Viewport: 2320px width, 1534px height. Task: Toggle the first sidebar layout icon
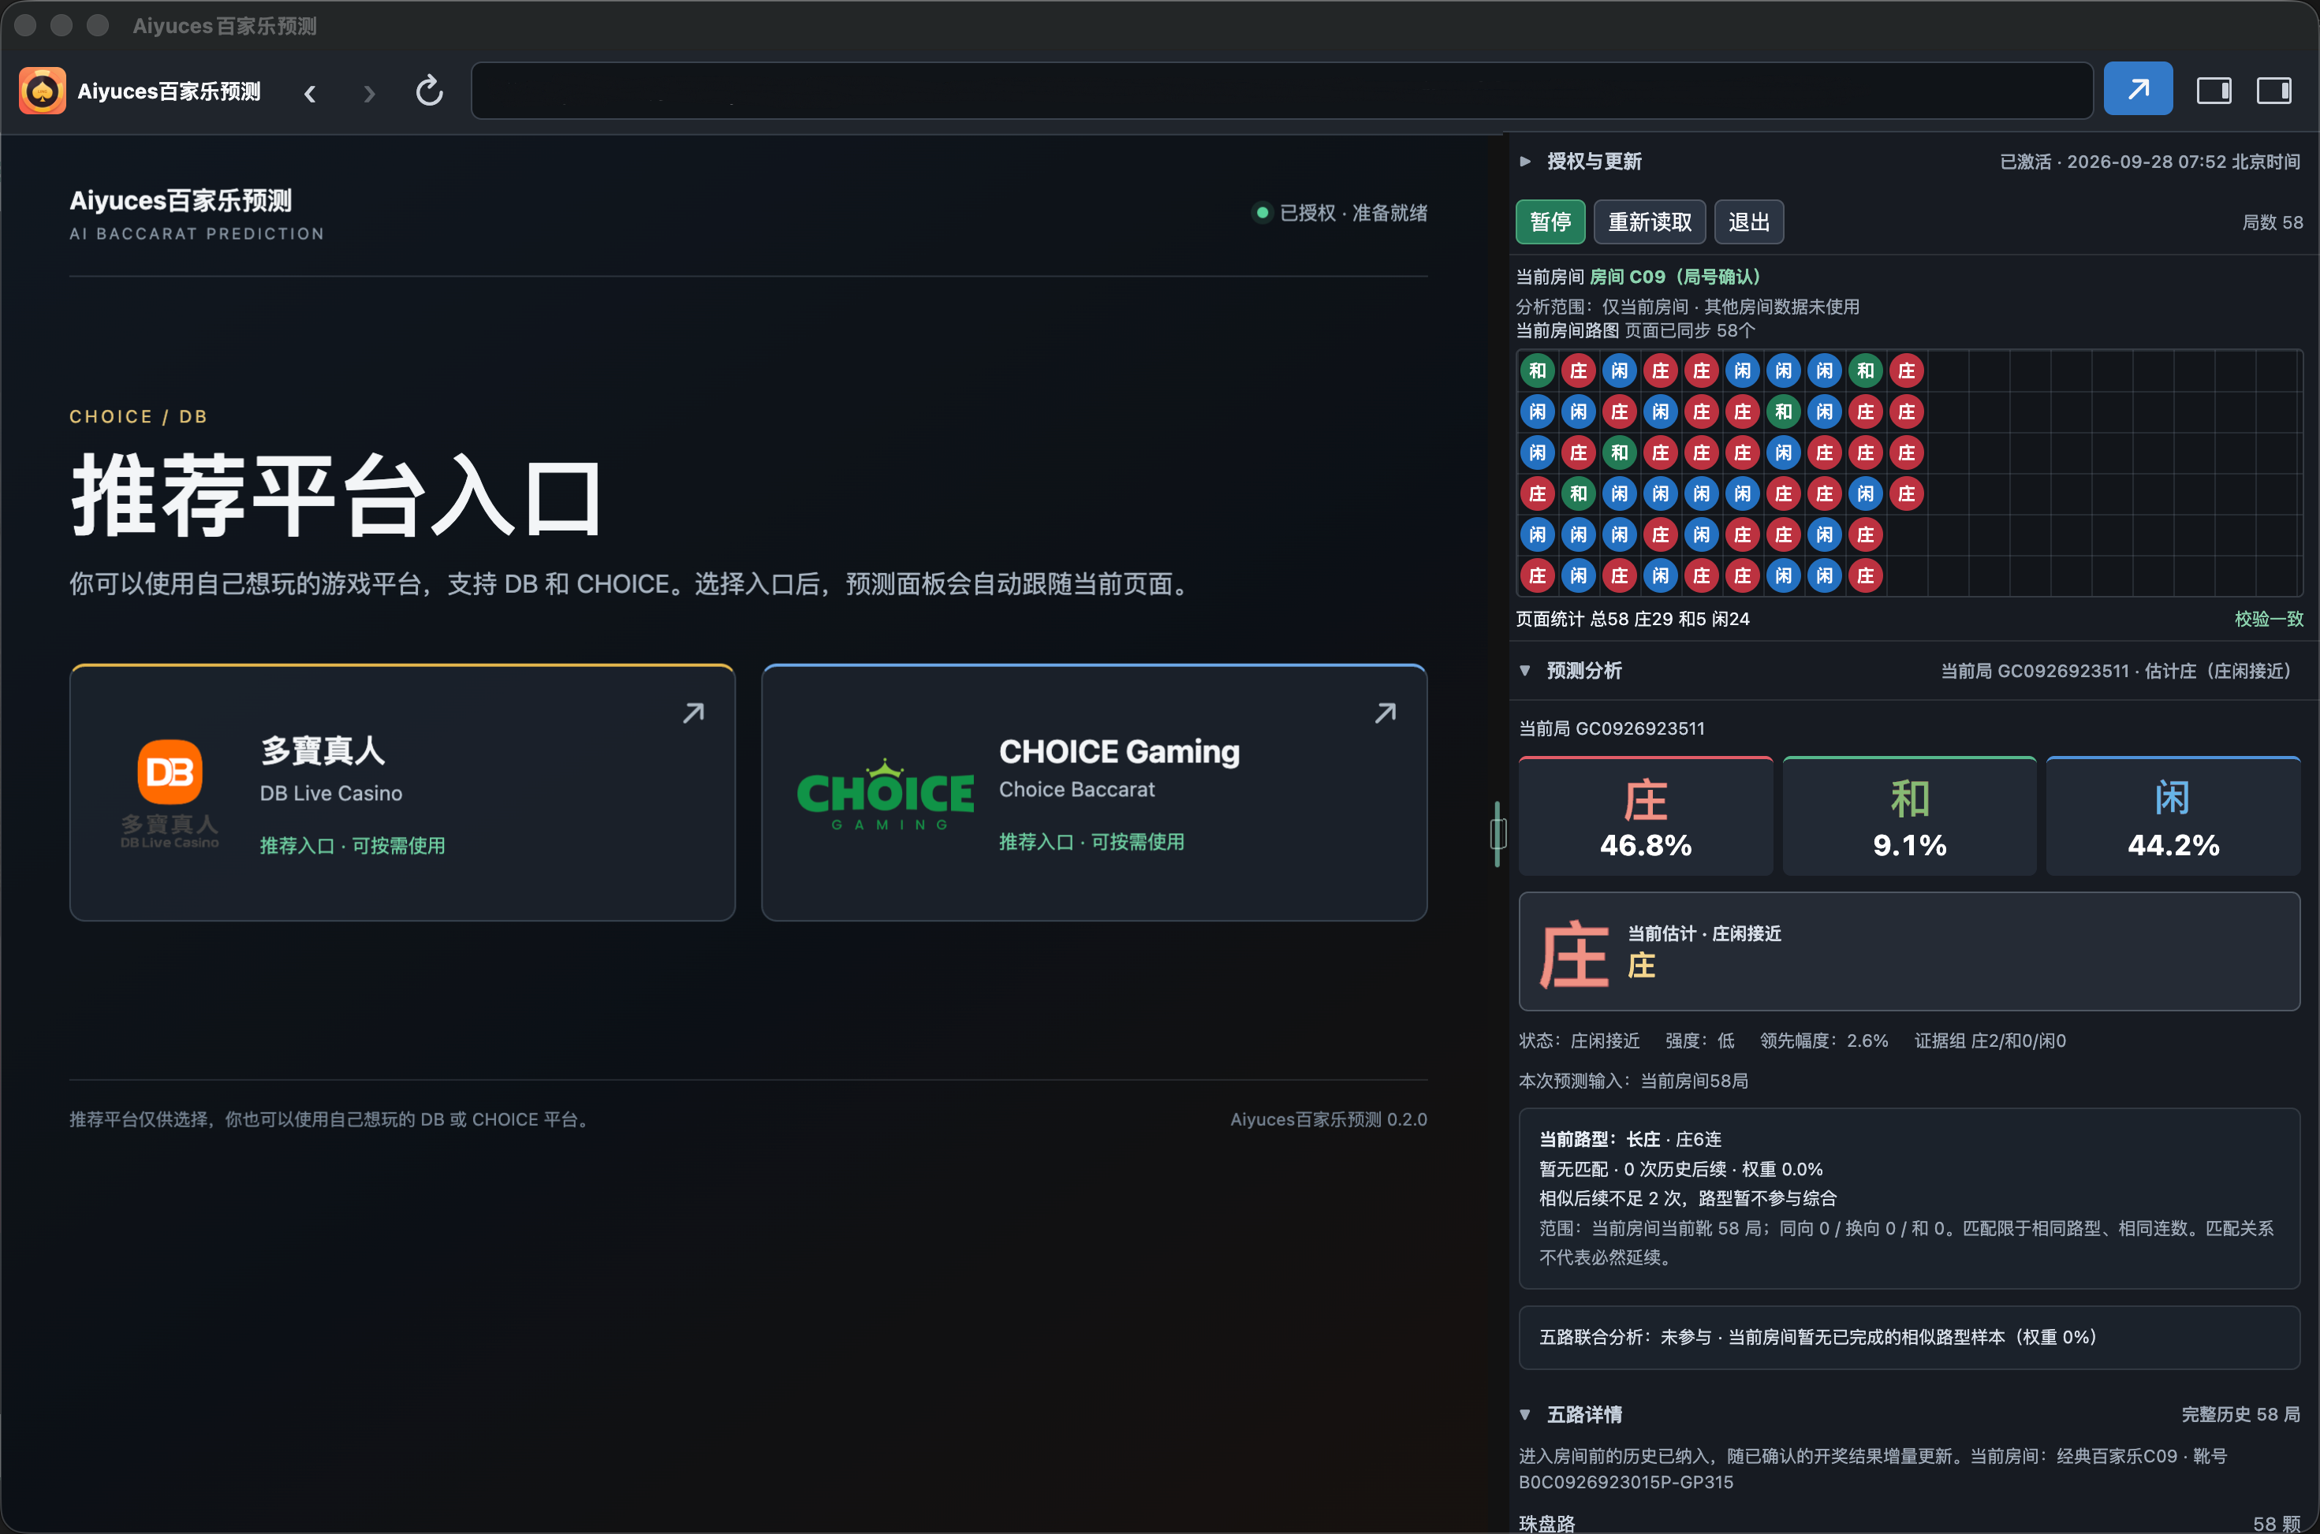(2214, 91)
